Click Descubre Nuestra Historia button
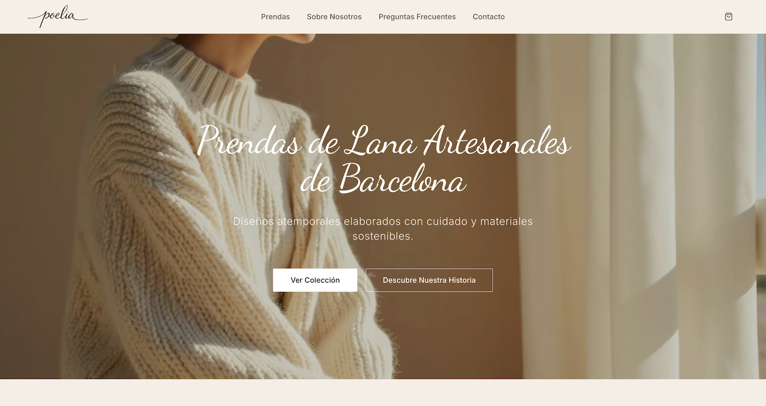This screenshot has height=406, width=766. 429,280
